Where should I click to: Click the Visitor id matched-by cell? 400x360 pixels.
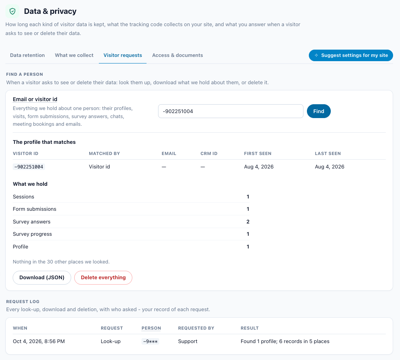100,167
